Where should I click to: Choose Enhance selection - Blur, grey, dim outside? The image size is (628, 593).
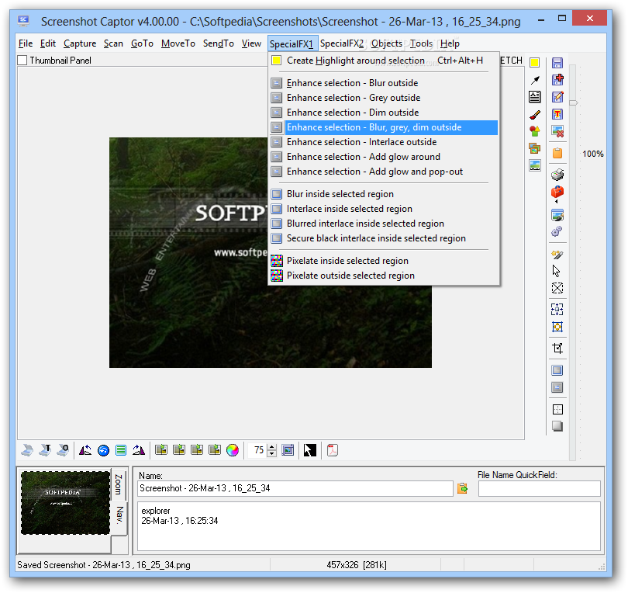point(383,127)
